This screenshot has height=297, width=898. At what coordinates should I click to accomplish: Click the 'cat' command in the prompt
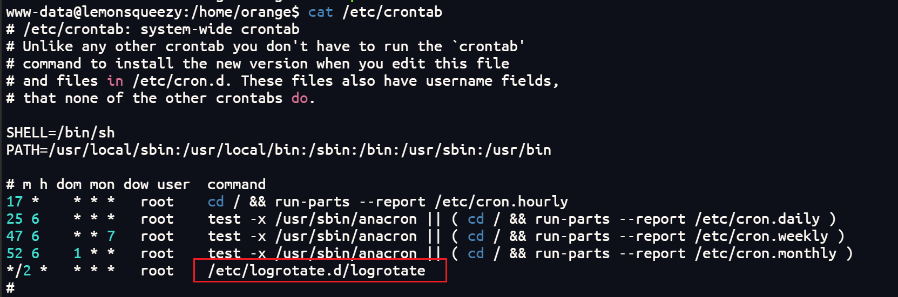(320, 12)
